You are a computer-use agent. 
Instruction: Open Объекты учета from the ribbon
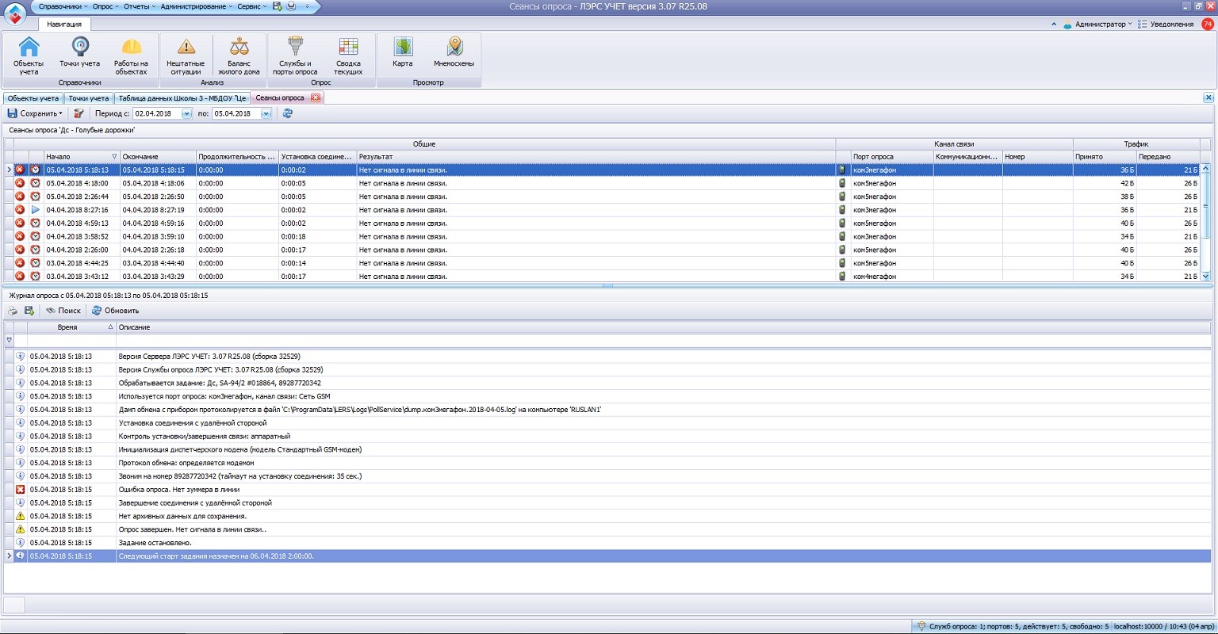point(29,55)
